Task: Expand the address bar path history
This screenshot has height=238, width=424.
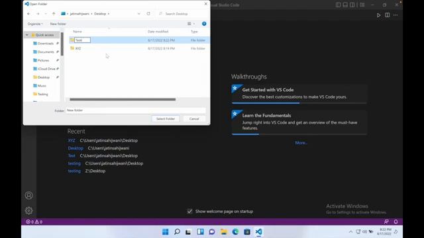Action: click(138, 14)
